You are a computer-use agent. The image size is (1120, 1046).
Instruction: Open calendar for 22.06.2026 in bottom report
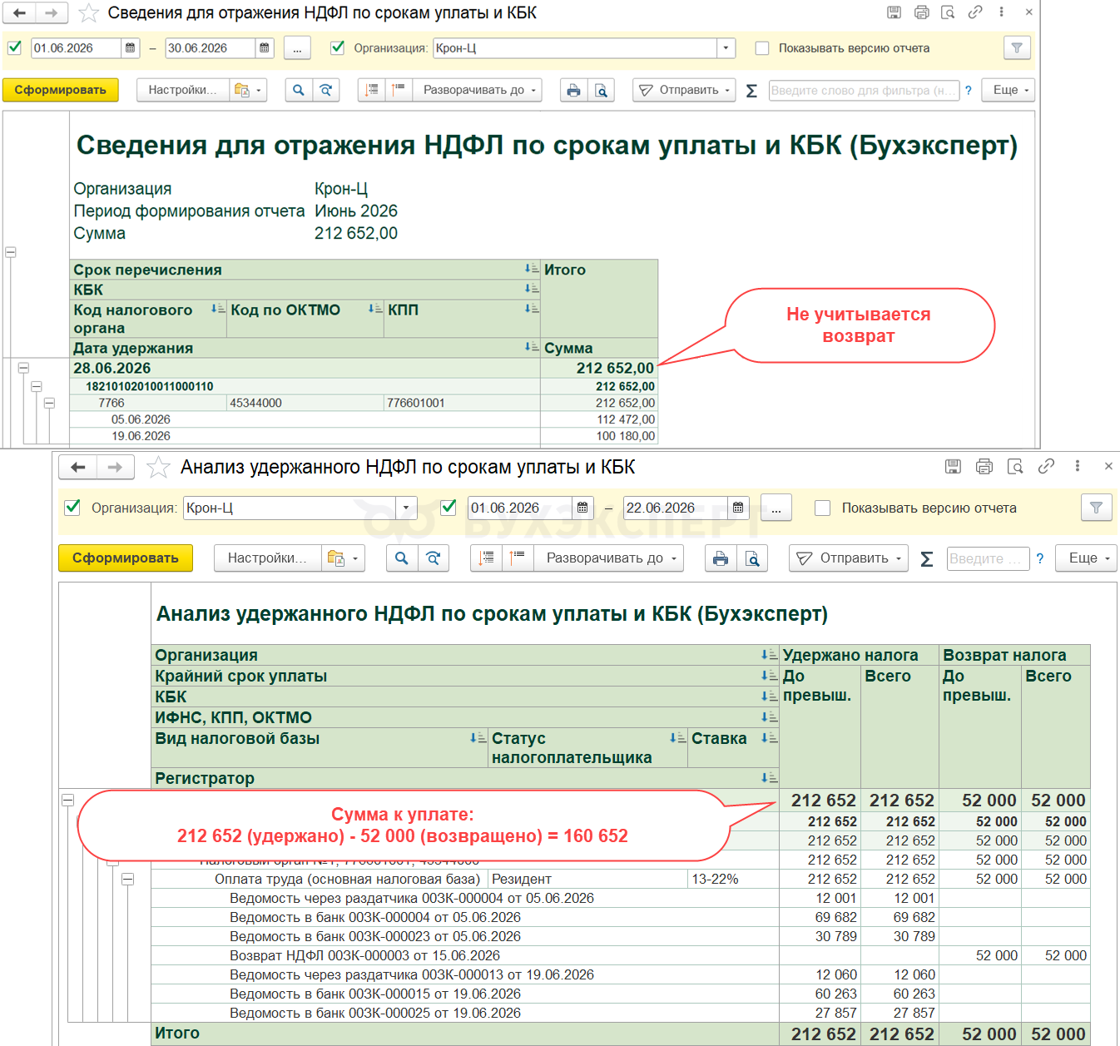[738, 508]
